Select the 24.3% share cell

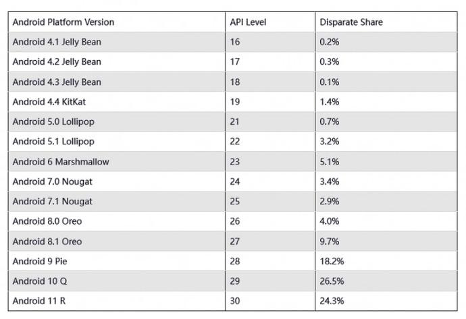332,301
